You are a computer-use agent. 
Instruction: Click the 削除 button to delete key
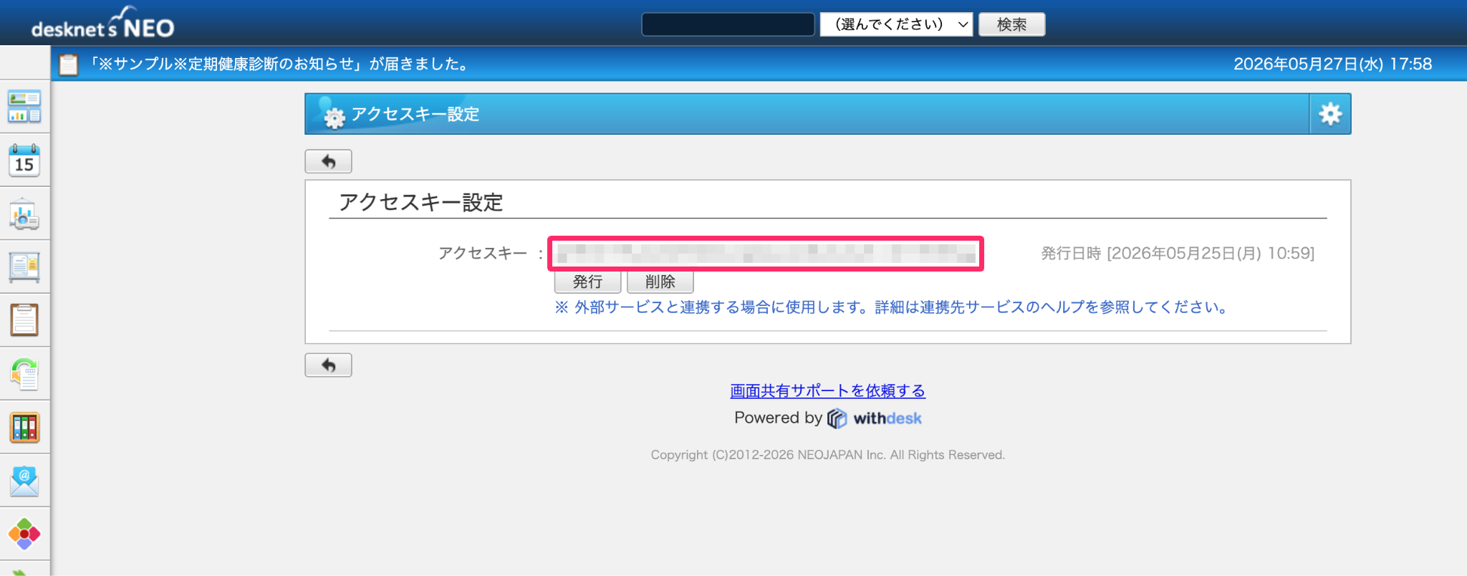660,282
